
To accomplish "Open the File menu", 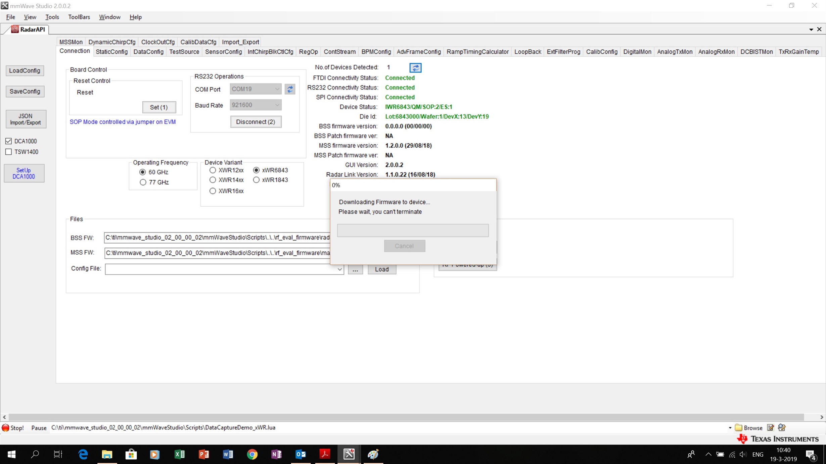I will [10, 17].
